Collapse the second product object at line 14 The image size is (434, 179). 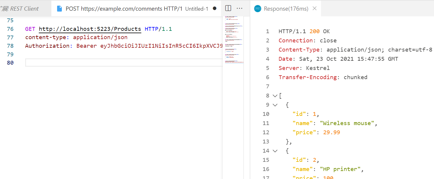click(x=275, y=151)
